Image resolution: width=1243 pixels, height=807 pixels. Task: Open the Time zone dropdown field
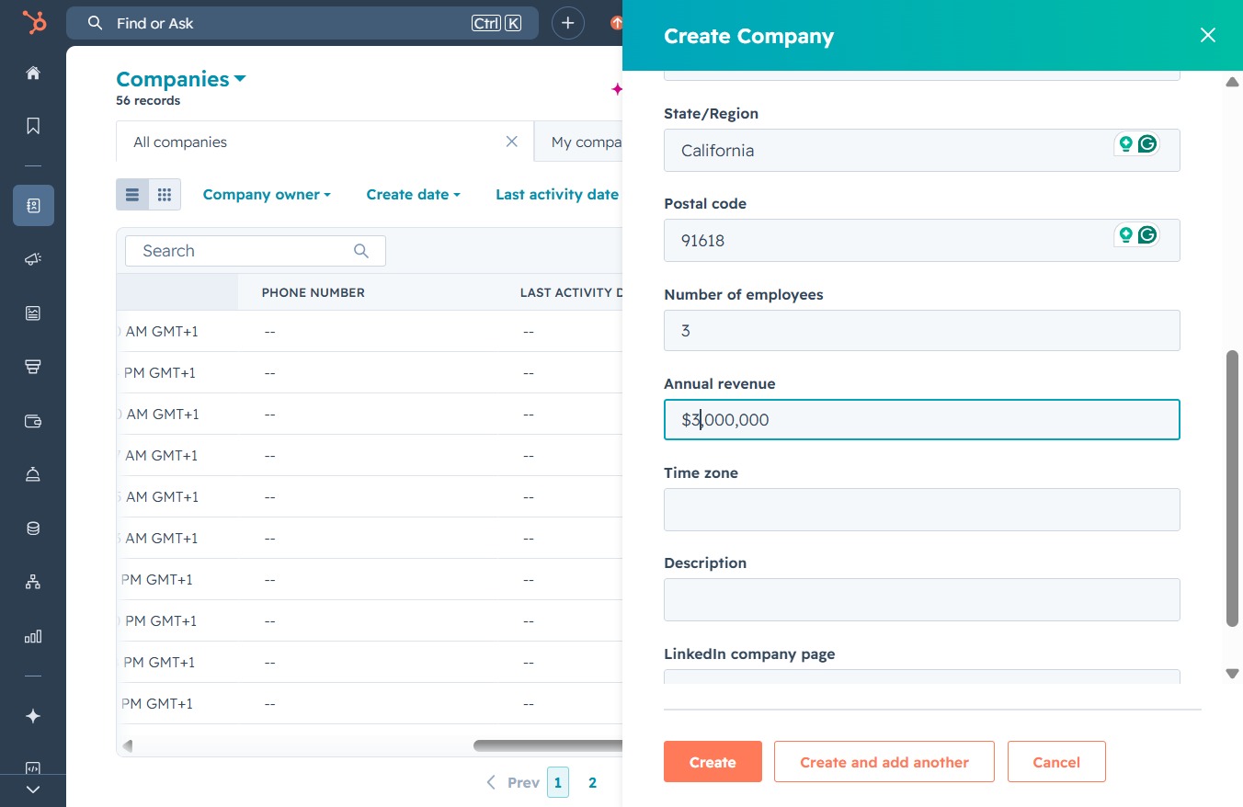click(921, 509)
